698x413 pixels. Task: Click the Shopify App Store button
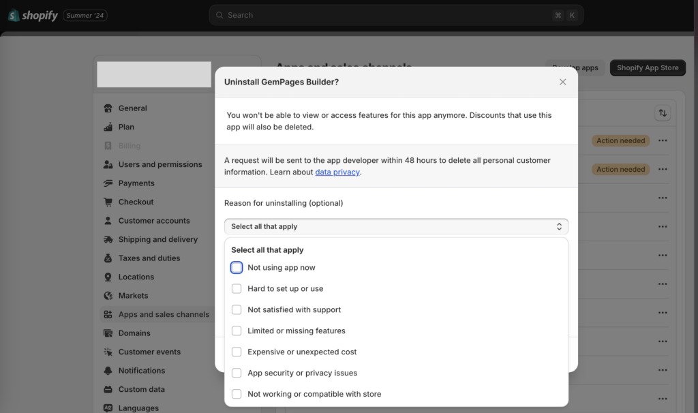click(x=648, y=68)
